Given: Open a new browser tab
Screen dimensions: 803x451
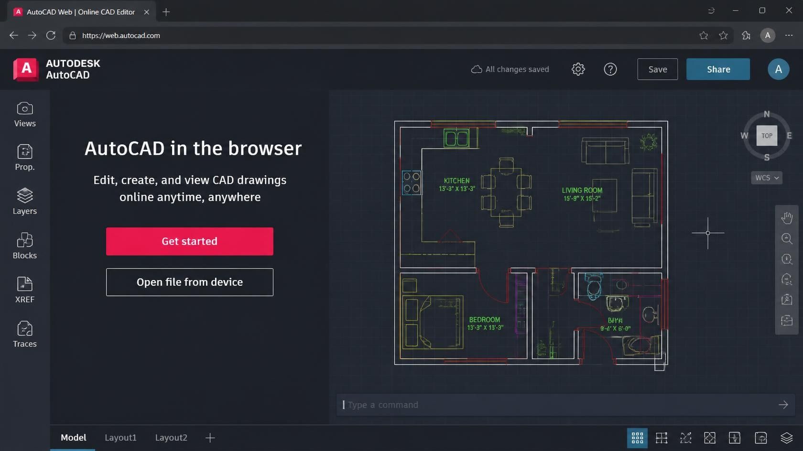Looking at the screenshot, I should pos(166,12).
